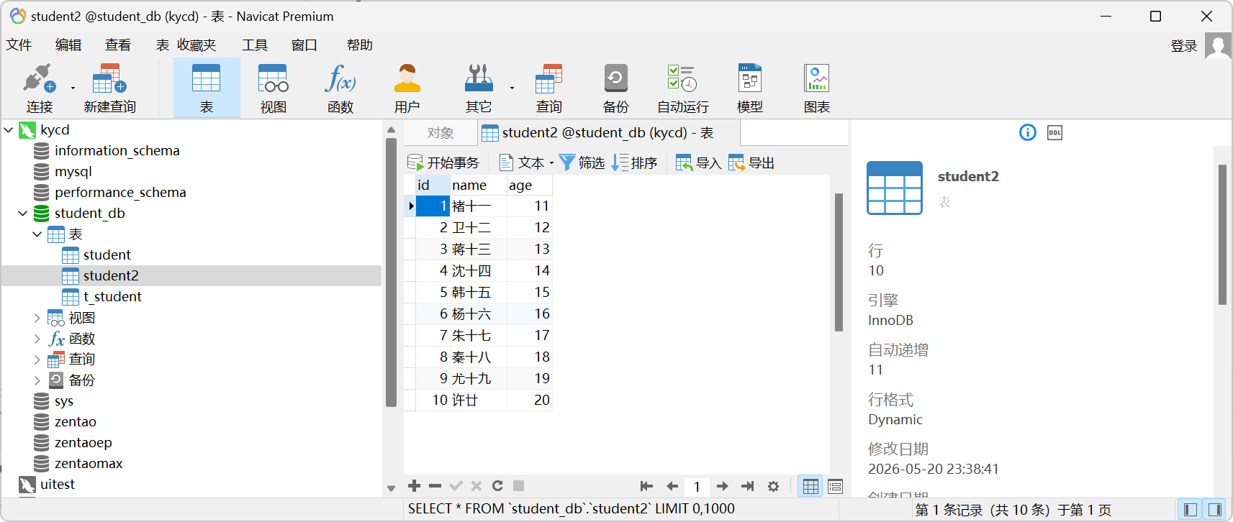
Task: Click the age column header
Action: click(530, 186)
